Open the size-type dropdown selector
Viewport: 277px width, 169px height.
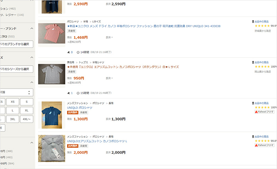click(16, 92)
